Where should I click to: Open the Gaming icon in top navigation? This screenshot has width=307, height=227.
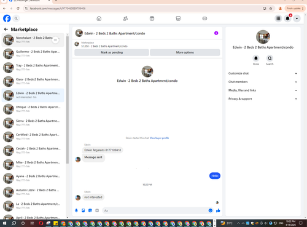(x=204, y=18)
